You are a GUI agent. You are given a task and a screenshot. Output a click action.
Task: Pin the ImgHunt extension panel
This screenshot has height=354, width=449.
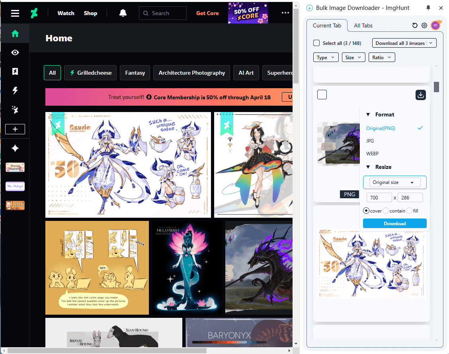pyautogui.click(x=429, y=8)
